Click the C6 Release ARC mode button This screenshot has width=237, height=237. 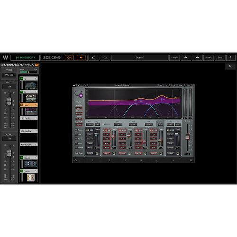pyautogui.click(x=79, y=108)
